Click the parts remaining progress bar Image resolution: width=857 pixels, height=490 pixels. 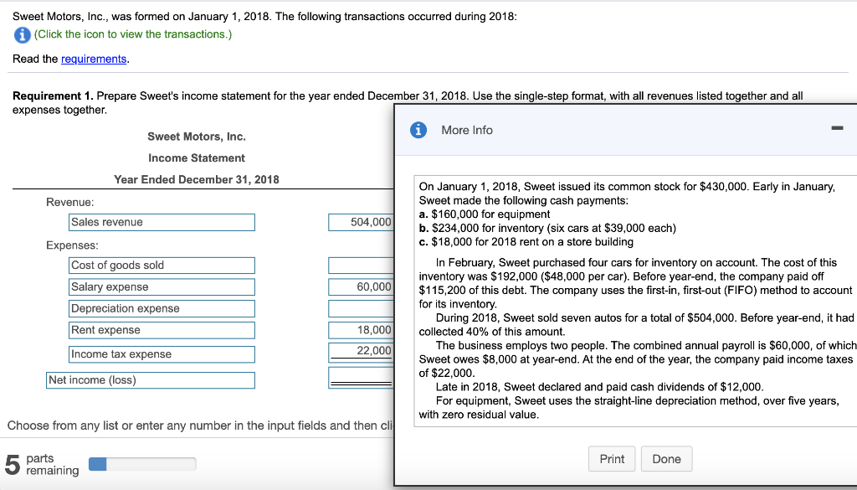click(142, 462)
